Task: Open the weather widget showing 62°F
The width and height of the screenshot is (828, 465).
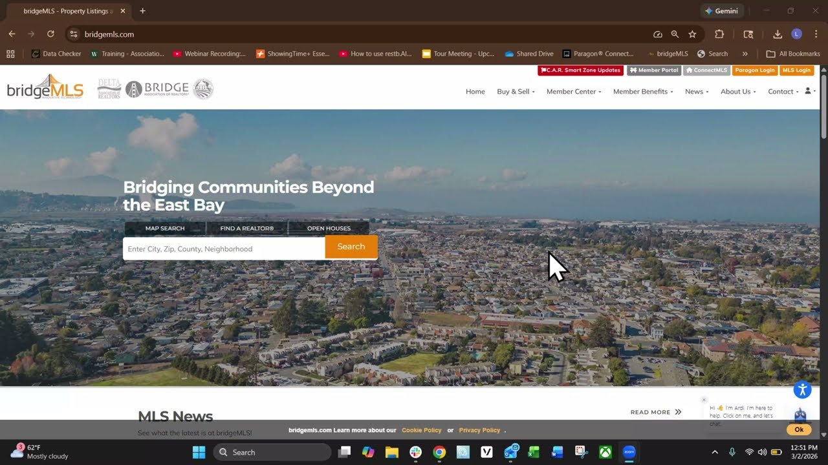Action: tap(39, 451)
